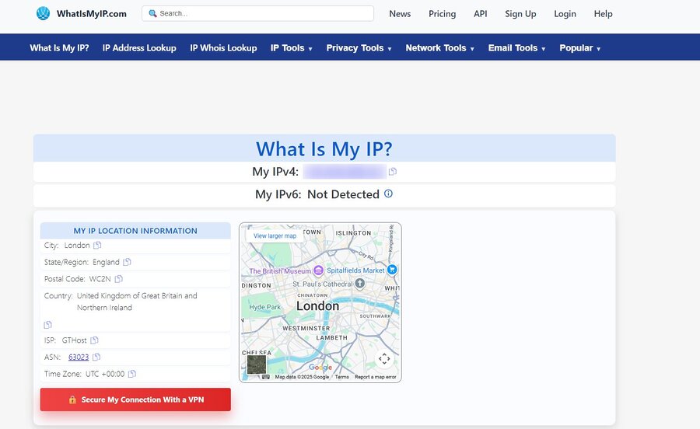This screenshot has height=429, width=700.
Task: Open the Privacy Tools dropdown
Action: click(x=359, y=48)
